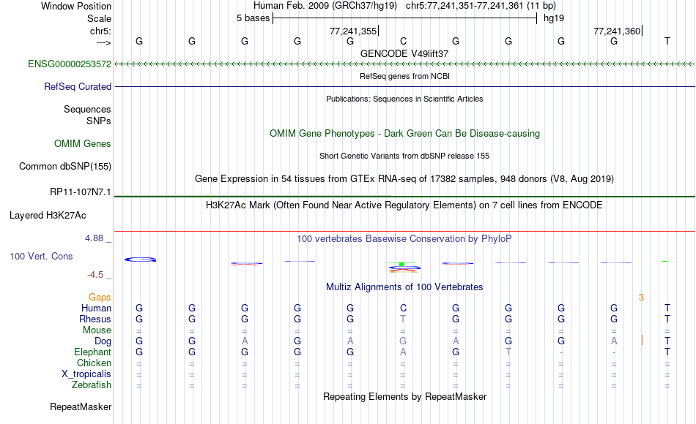Select the 'Dog' alignment row label
This screenshot has width=696, height=424.
103,341
